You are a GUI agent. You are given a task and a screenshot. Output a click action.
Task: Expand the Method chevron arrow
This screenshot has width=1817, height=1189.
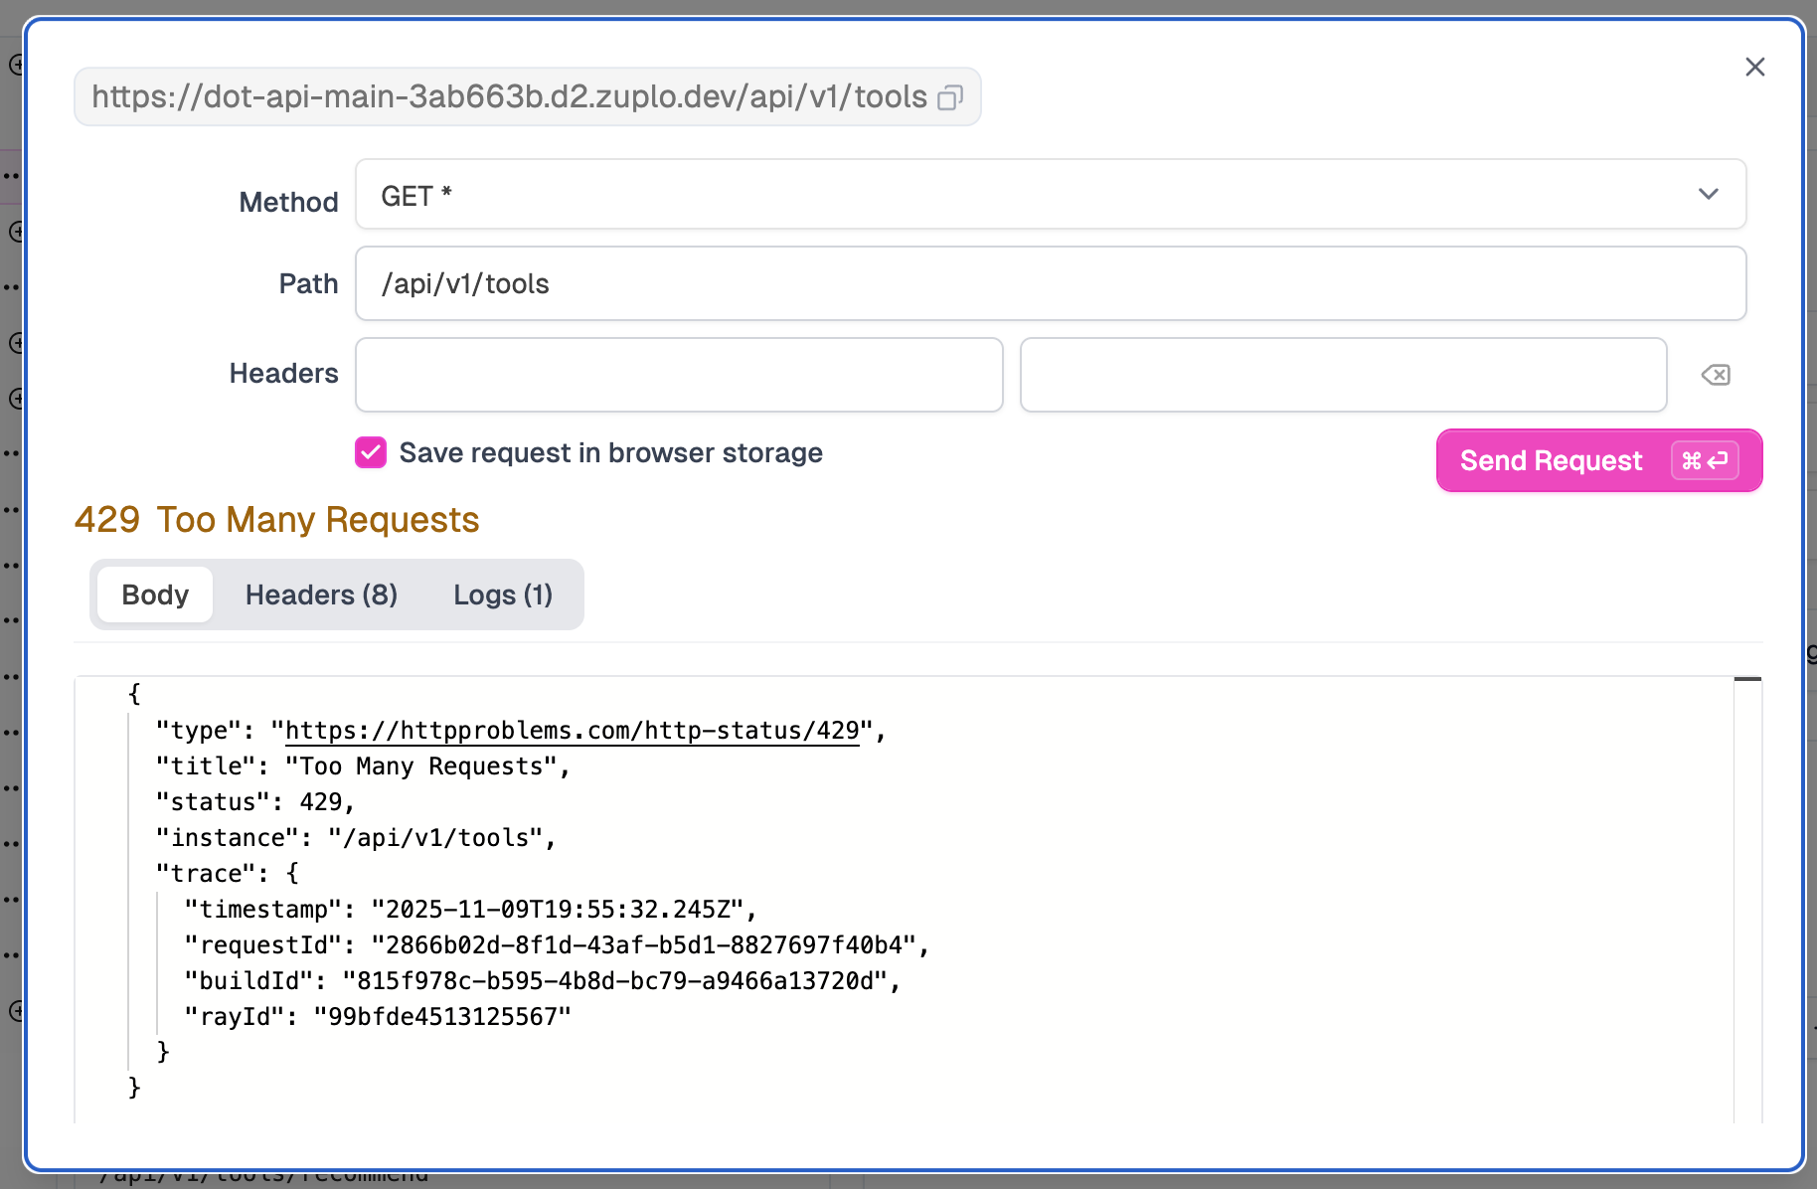click(x=1708, y=195)
